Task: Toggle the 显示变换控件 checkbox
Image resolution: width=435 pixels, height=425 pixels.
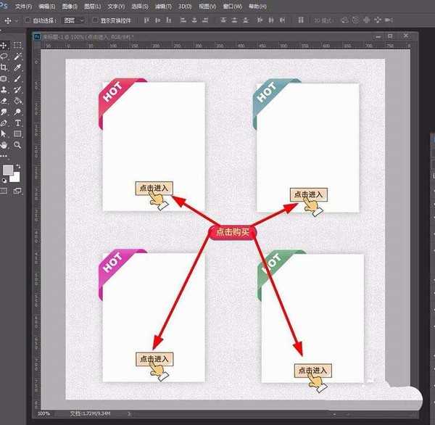Action: coord(94,20)
